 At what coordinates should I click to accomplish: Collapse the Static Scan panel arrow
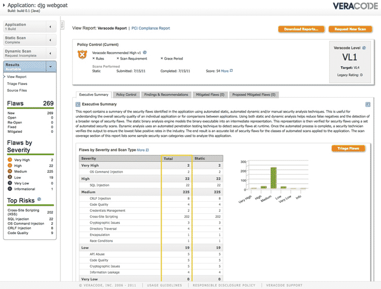pyautogui.click(x=50, y=40)
